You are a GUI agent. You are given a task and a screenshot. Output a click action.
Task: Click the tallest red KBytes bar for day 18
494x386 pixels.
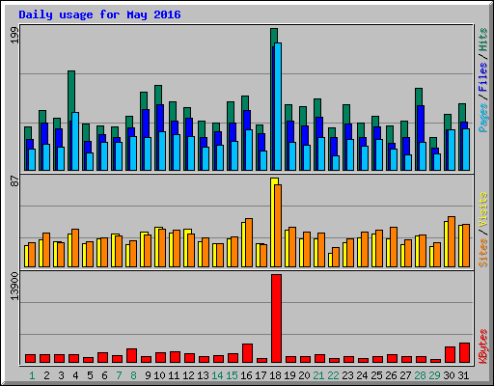[x=276, y=318]
